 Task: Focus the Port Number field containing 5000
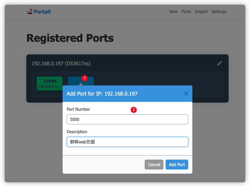point(127,119)
